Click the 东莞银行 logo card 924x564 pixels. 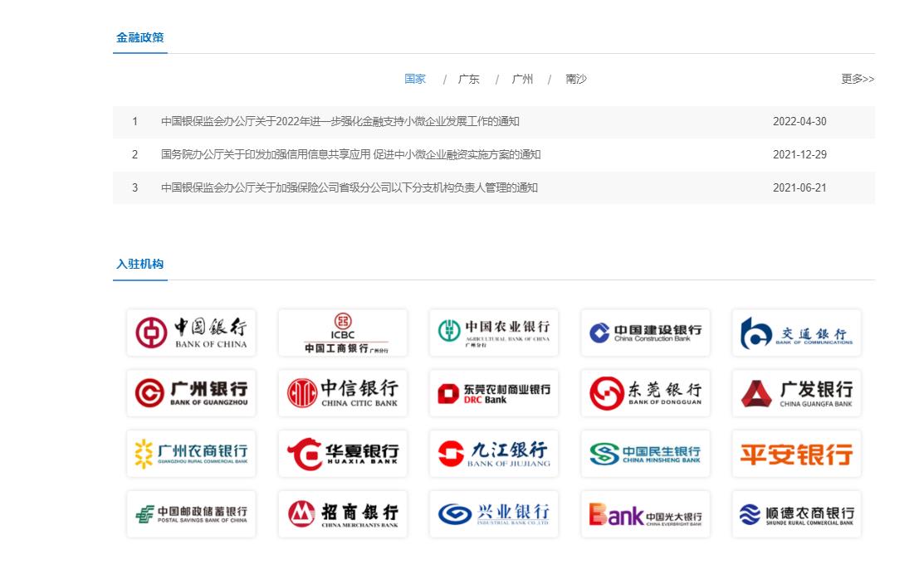(x=645, y=393)
